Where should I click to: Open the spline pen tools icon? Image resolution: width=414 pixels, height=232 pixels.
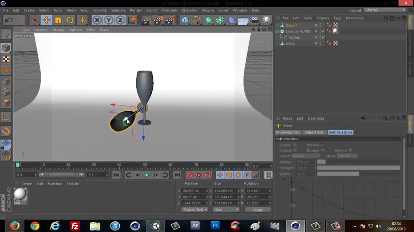(197, 20)
